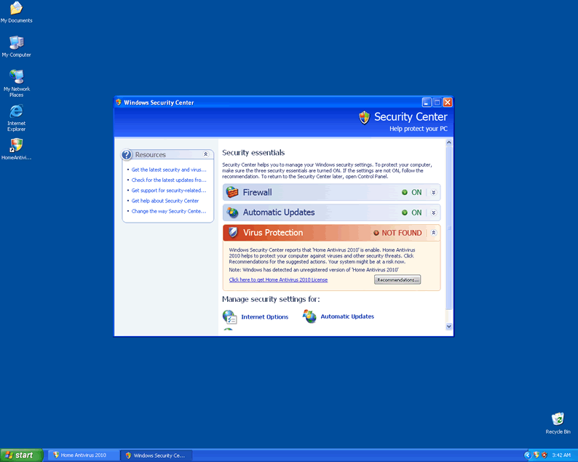Open the HomeAntivirus desktop shortcut
The width and height of the screenshot is (578, 462).
point(16,145)
